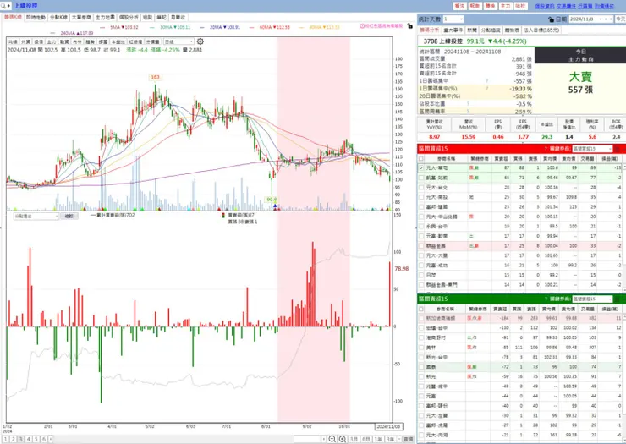The height and width of the screenshot is (444, 626).
Task: Tick the checkbox for the 新加坡商瑞銀 row
Action: (420, 318)
